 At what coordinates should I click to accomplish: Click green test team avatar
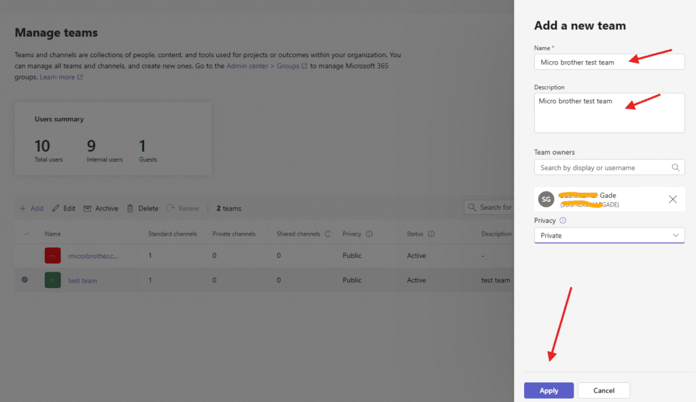(x=53, y=280)
